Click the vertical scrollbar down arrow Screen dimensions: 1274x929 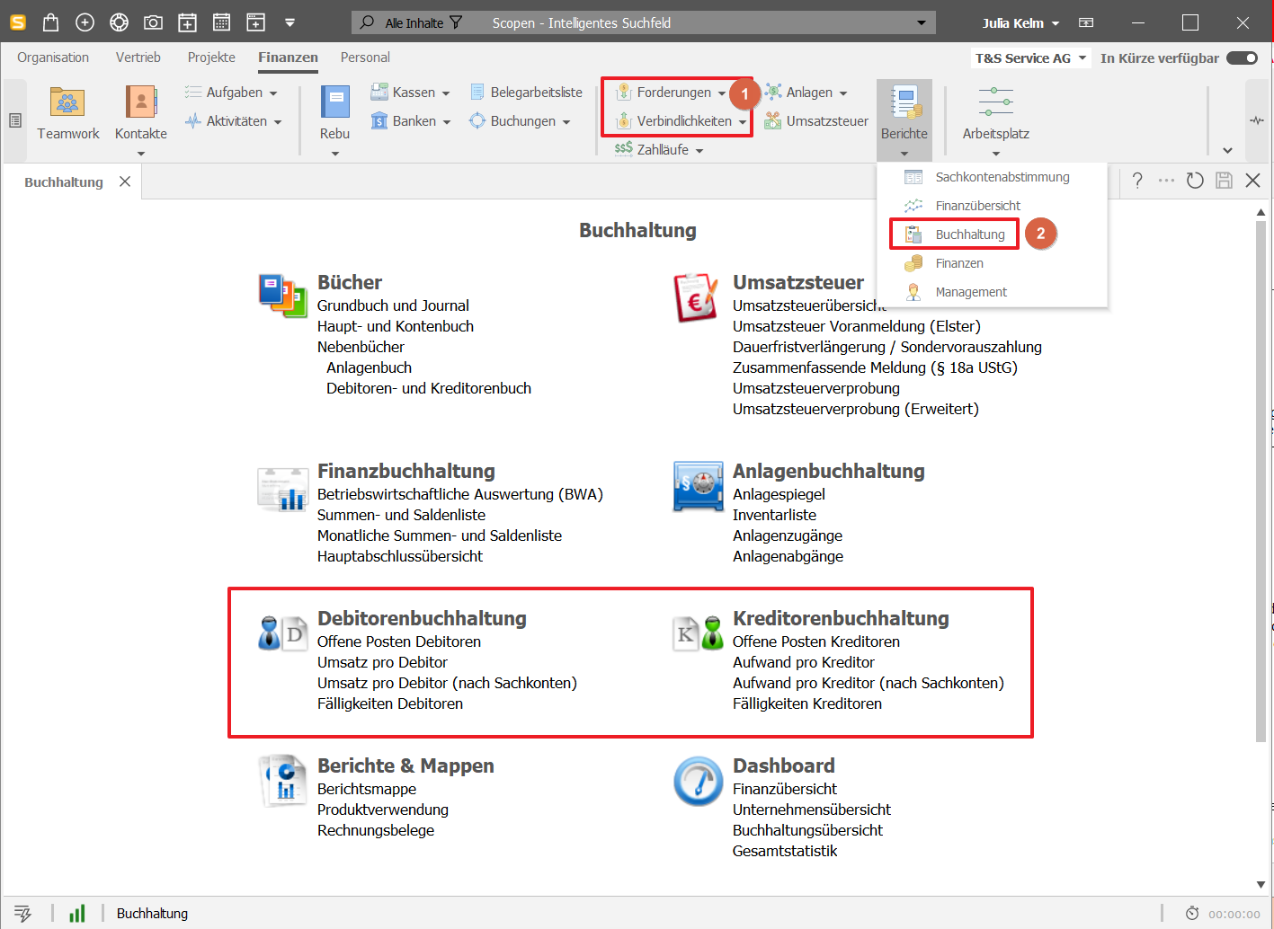pyautogui.click(x=1261, y=884)
